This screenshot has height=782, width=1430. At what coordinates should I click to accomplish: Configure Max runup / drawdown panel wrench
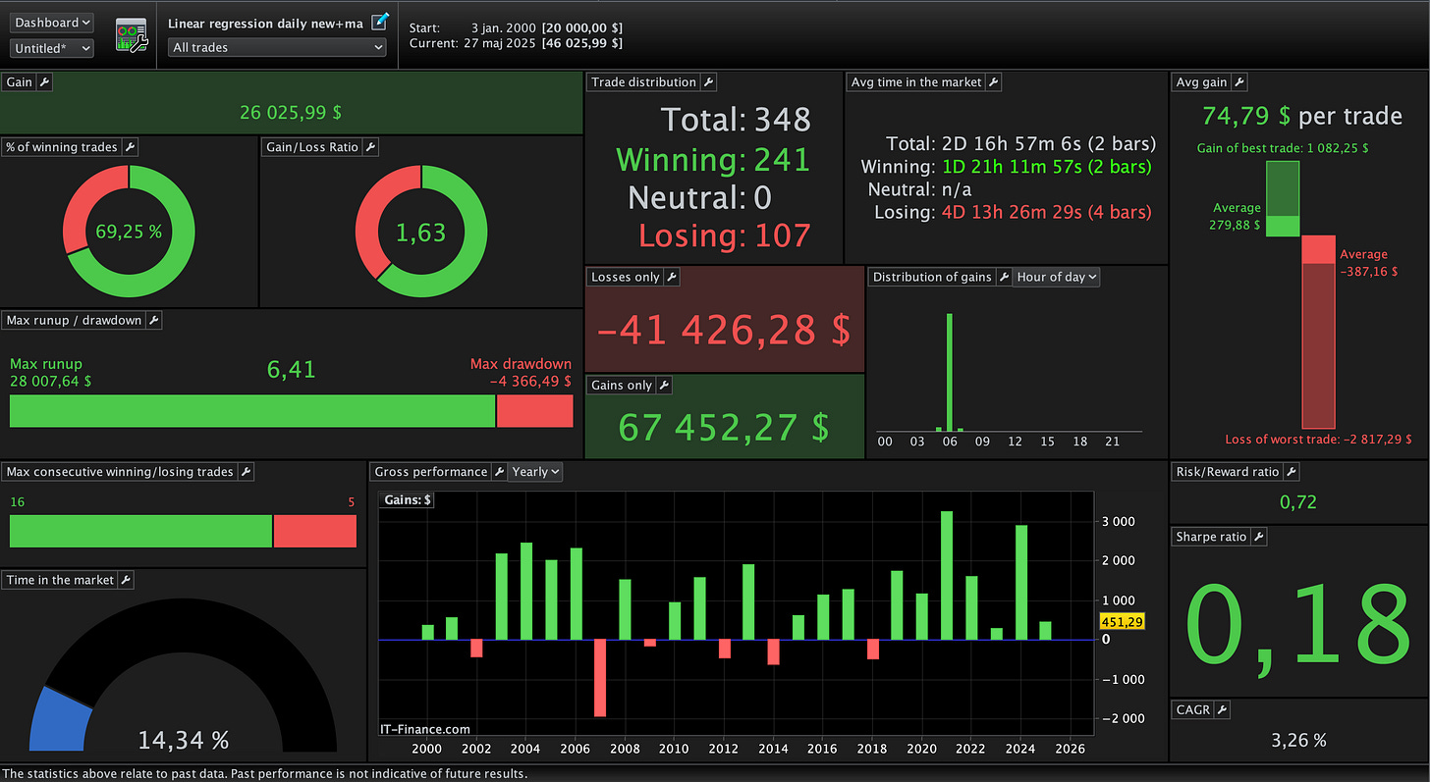click(x=153, y=321)
